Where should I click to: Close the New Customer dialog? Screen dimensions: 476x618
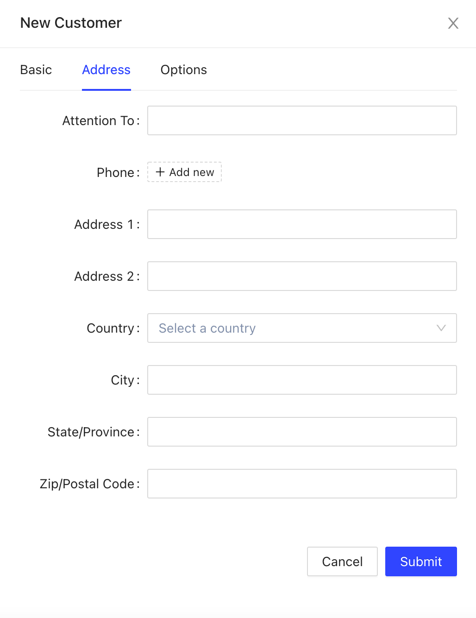tap(453, 23)
